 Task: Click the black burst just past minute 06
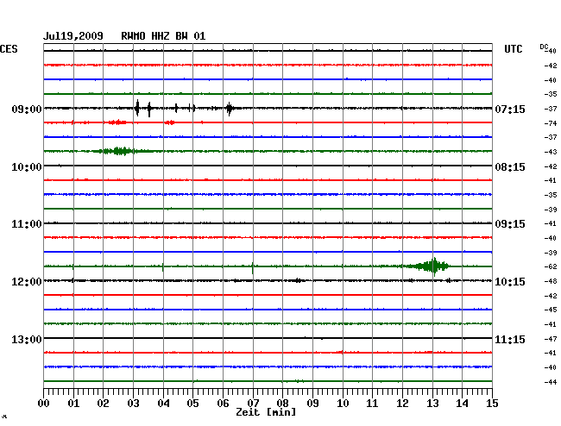pyautogui.click(x=230, y=108)
